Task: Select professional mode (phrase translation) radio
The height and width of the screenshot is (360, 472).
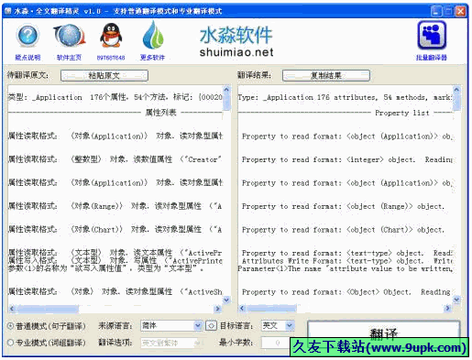Action: [x=10, y=343]
